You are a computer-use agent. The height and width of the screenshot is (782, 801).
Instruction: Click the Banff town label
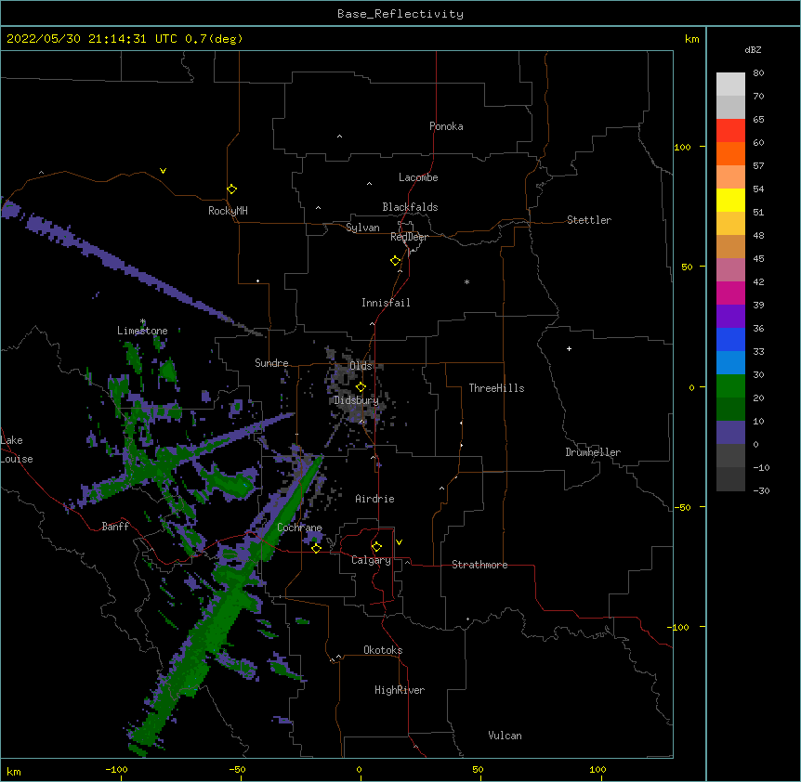(x=115, y=527)
